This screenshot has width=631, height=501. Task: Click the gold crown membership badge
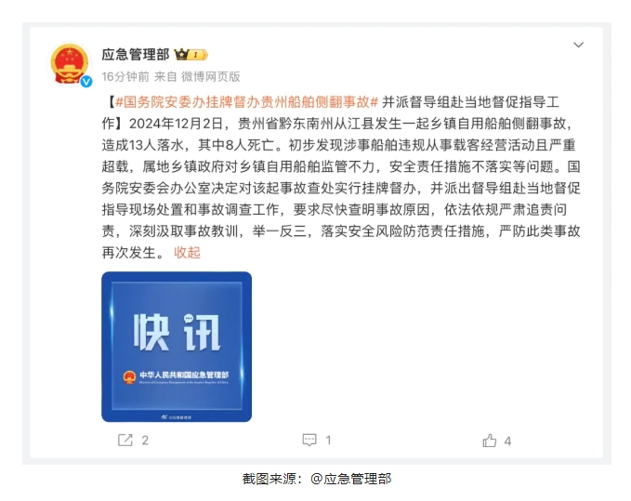tap(191, 54)
